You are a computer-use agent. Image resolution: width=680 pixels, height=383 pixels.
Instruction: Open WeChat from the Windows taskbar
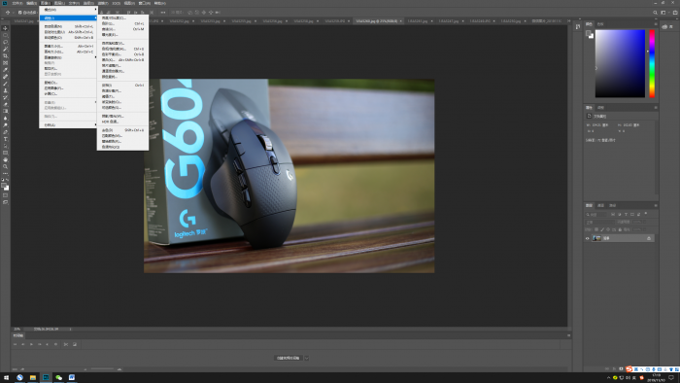click(58, 377)
